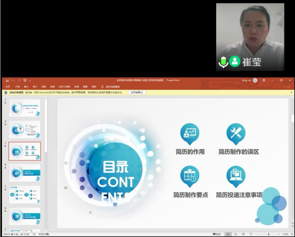The image size is (295, 237).
Task: Click the 127% zoom level percentage
Action: pos(285,234)
